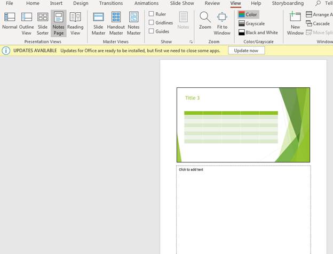Open Outline View

(27, 24)
